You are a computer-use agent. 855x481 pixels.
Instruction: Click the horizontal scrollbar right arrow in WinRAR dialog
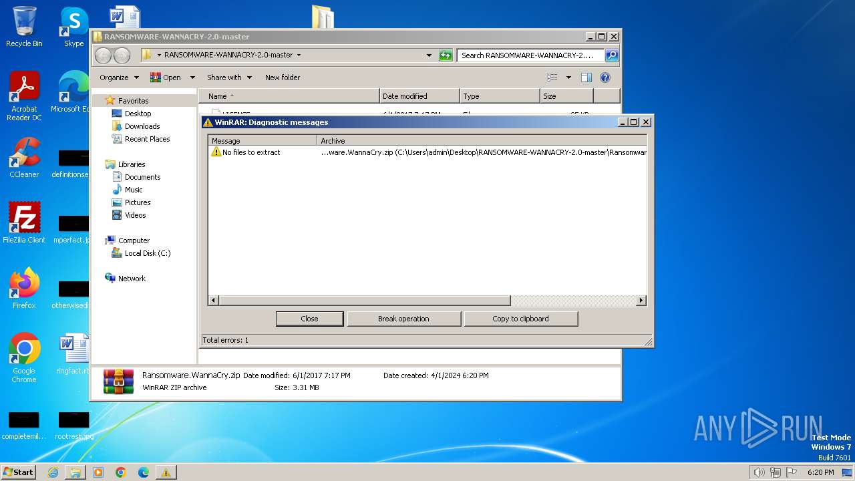[x=641, y=301]
